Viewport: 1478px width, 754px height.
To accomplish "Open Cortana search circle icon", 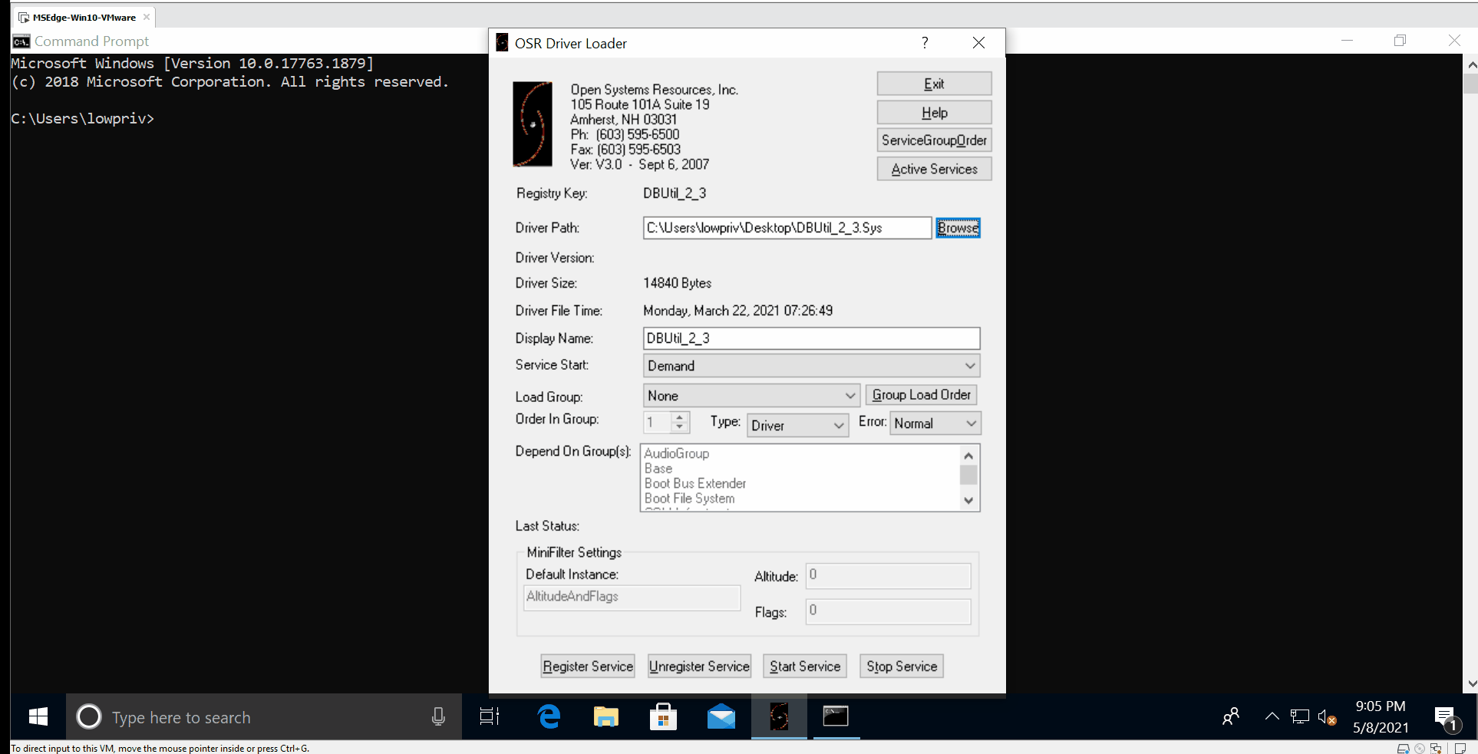I will 89,717.
